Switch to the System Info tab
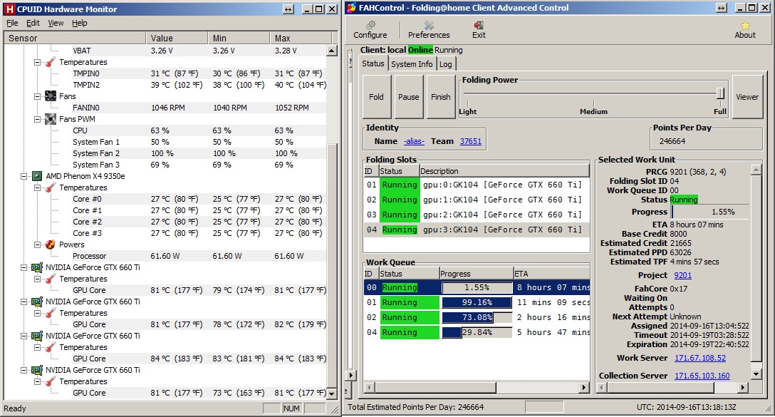775x417 pixels. click(x=412, y=64)
